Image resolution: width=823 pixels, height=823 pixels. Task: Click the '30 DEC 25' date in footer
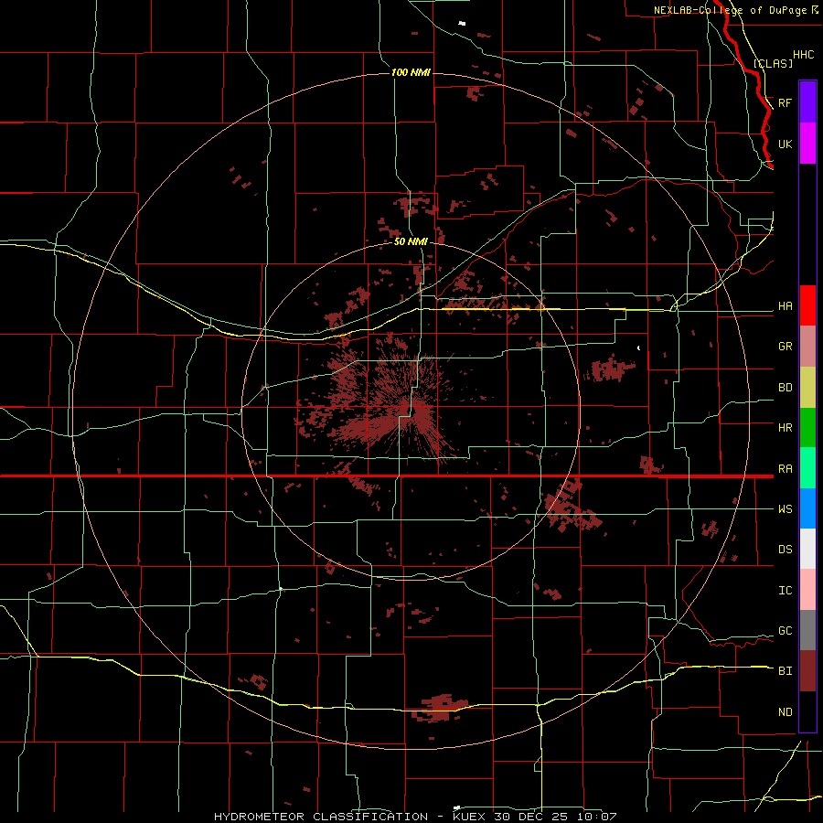tap(533, 817)
